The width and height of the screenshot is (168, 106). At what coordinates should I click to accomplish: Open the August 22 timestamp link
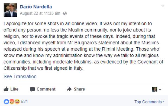[x=40, y=13]
